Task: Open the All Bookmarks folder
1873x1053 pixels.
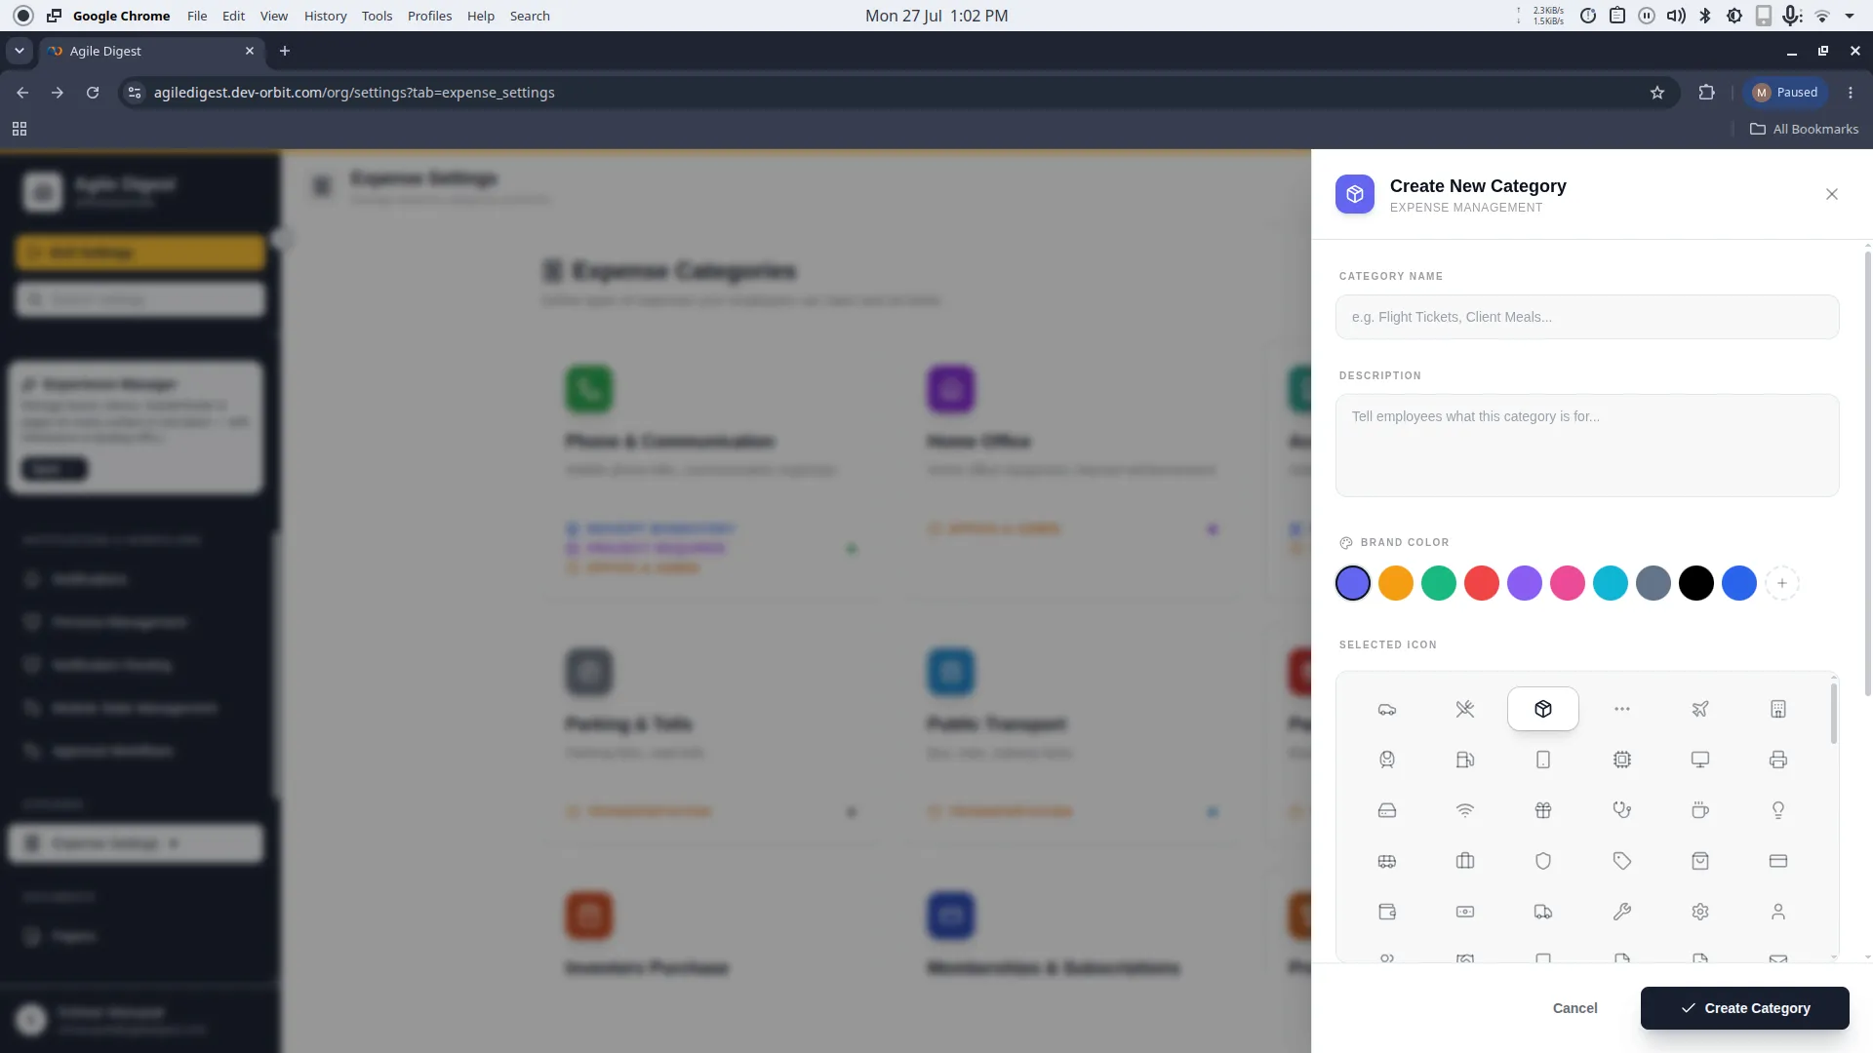Action: tap(1804, 129)
